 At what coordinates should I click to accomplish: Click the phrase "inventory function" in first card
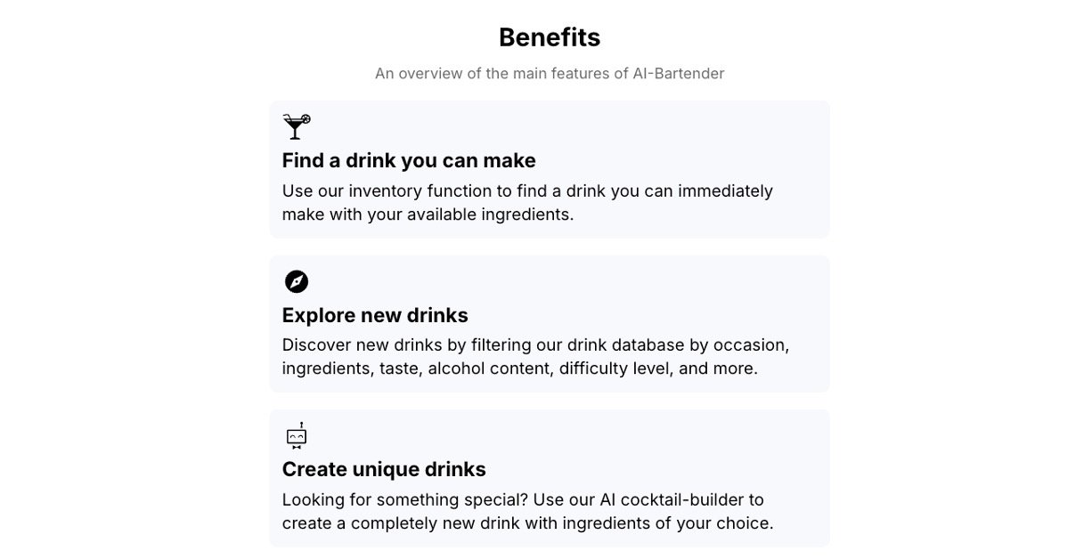coord(417,191)
